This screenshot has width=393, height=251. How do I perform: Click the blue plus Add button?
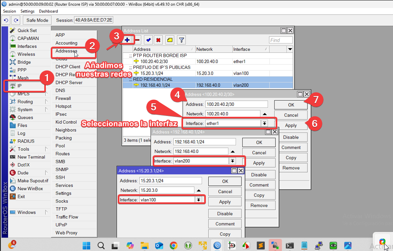point(127,40)
